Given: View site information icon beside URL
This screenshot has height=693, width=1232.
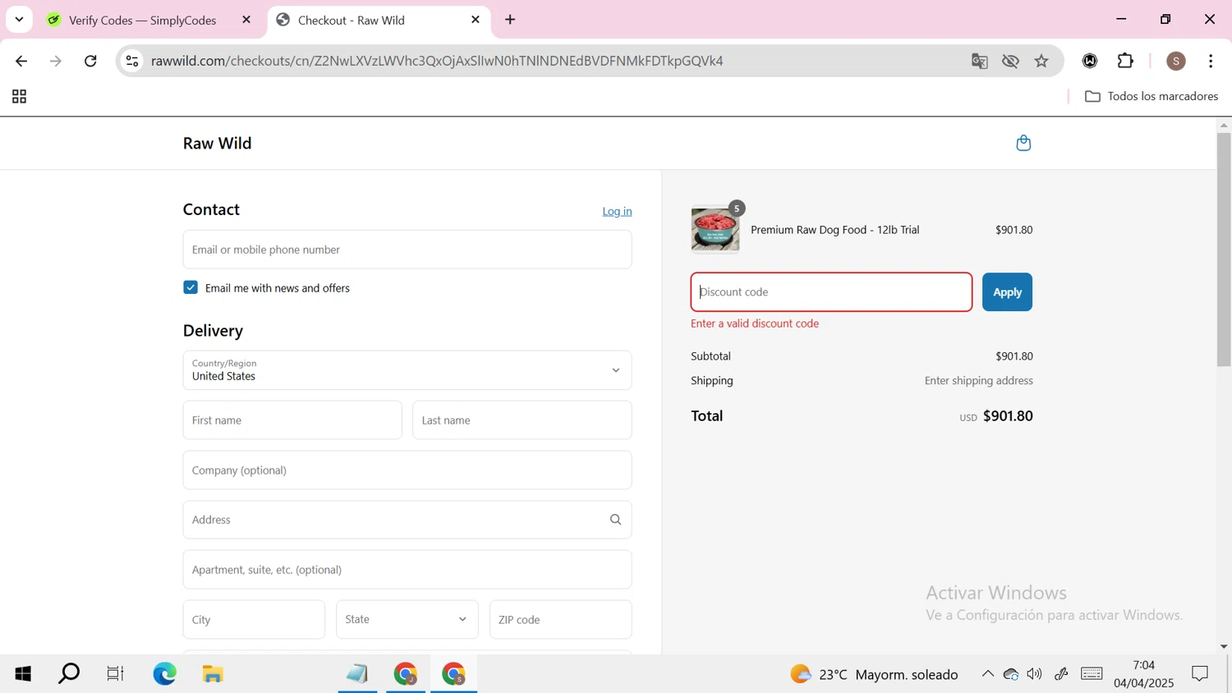Looking at the screenshot, I should coord(132,61).
